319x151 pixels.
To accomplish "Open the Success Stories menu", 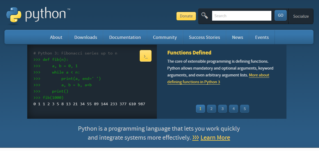I will 204,37.
